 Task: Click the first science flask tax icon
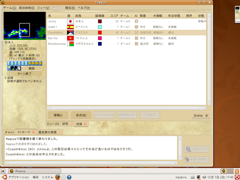[x=9, y=63]
